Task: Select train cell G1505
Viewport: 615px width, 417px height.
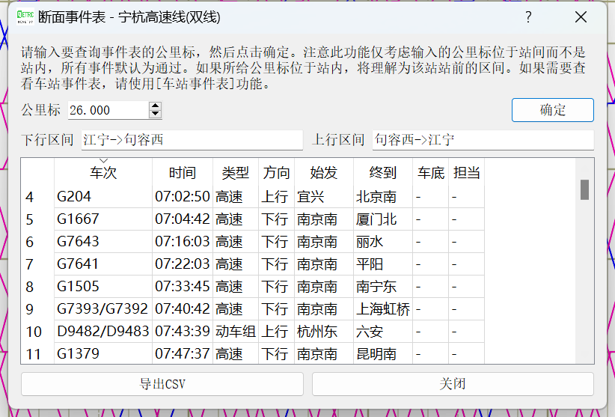Action: (x=103, y=287)
